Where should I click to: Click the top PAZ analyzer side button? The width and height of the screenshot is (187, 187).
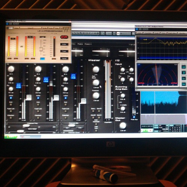click(x=184, y=67)
